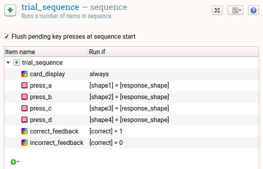The width and height of the screenshot is (263, 169).
Task: Click the '[correct] = 1' condition cell
Action: click(106, 131)
